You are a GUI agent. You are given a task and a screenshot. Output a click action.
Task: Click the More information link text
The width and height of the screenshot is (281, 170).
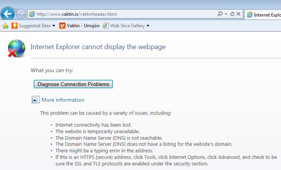coord(63,100)
